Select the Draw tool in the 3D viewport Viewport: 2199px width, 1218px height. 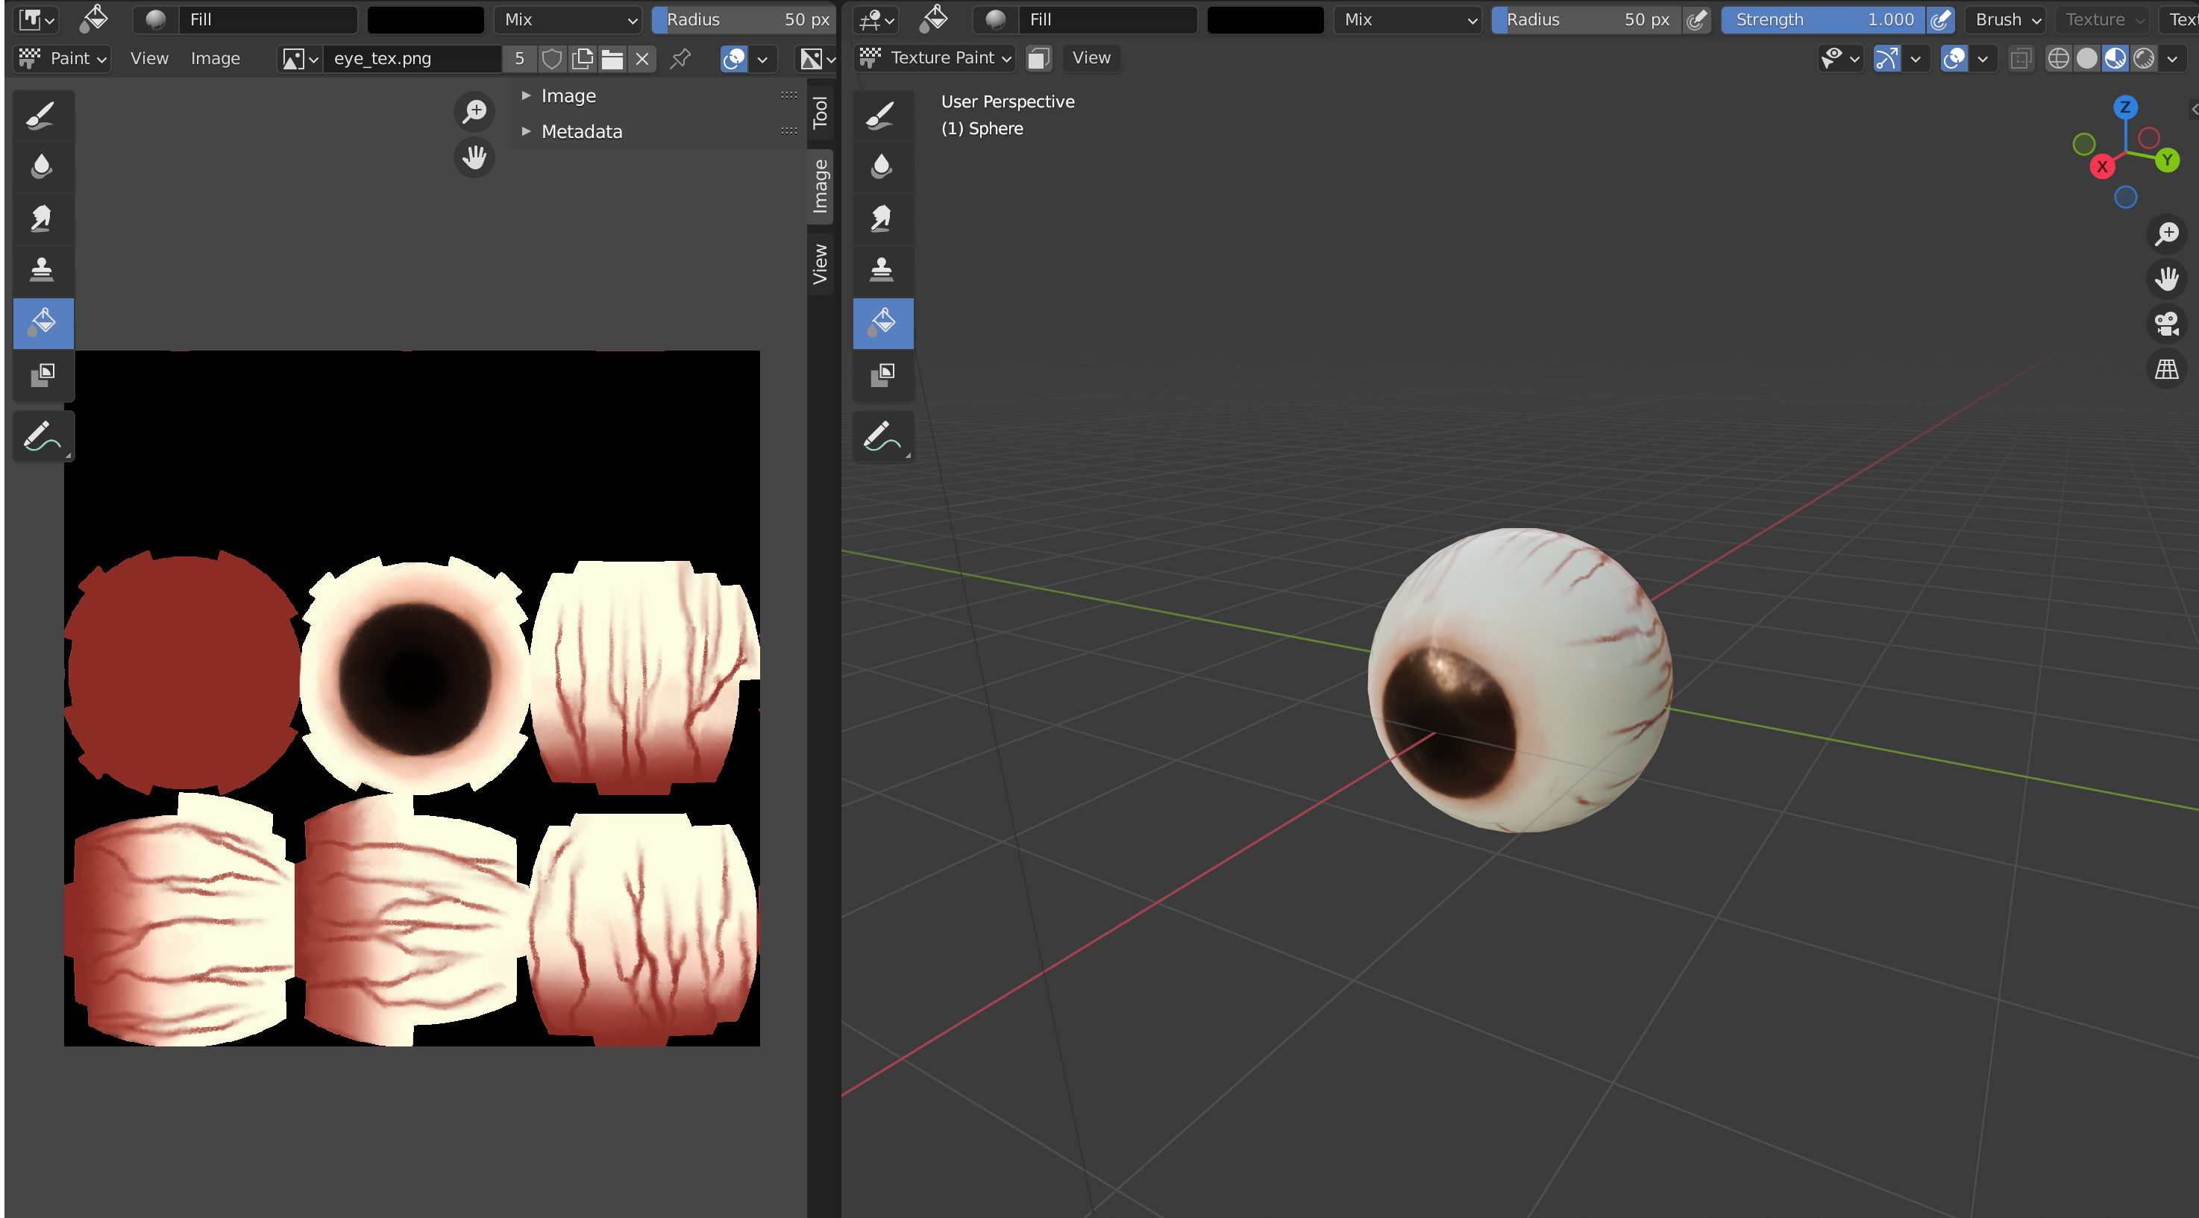point(882,115)
